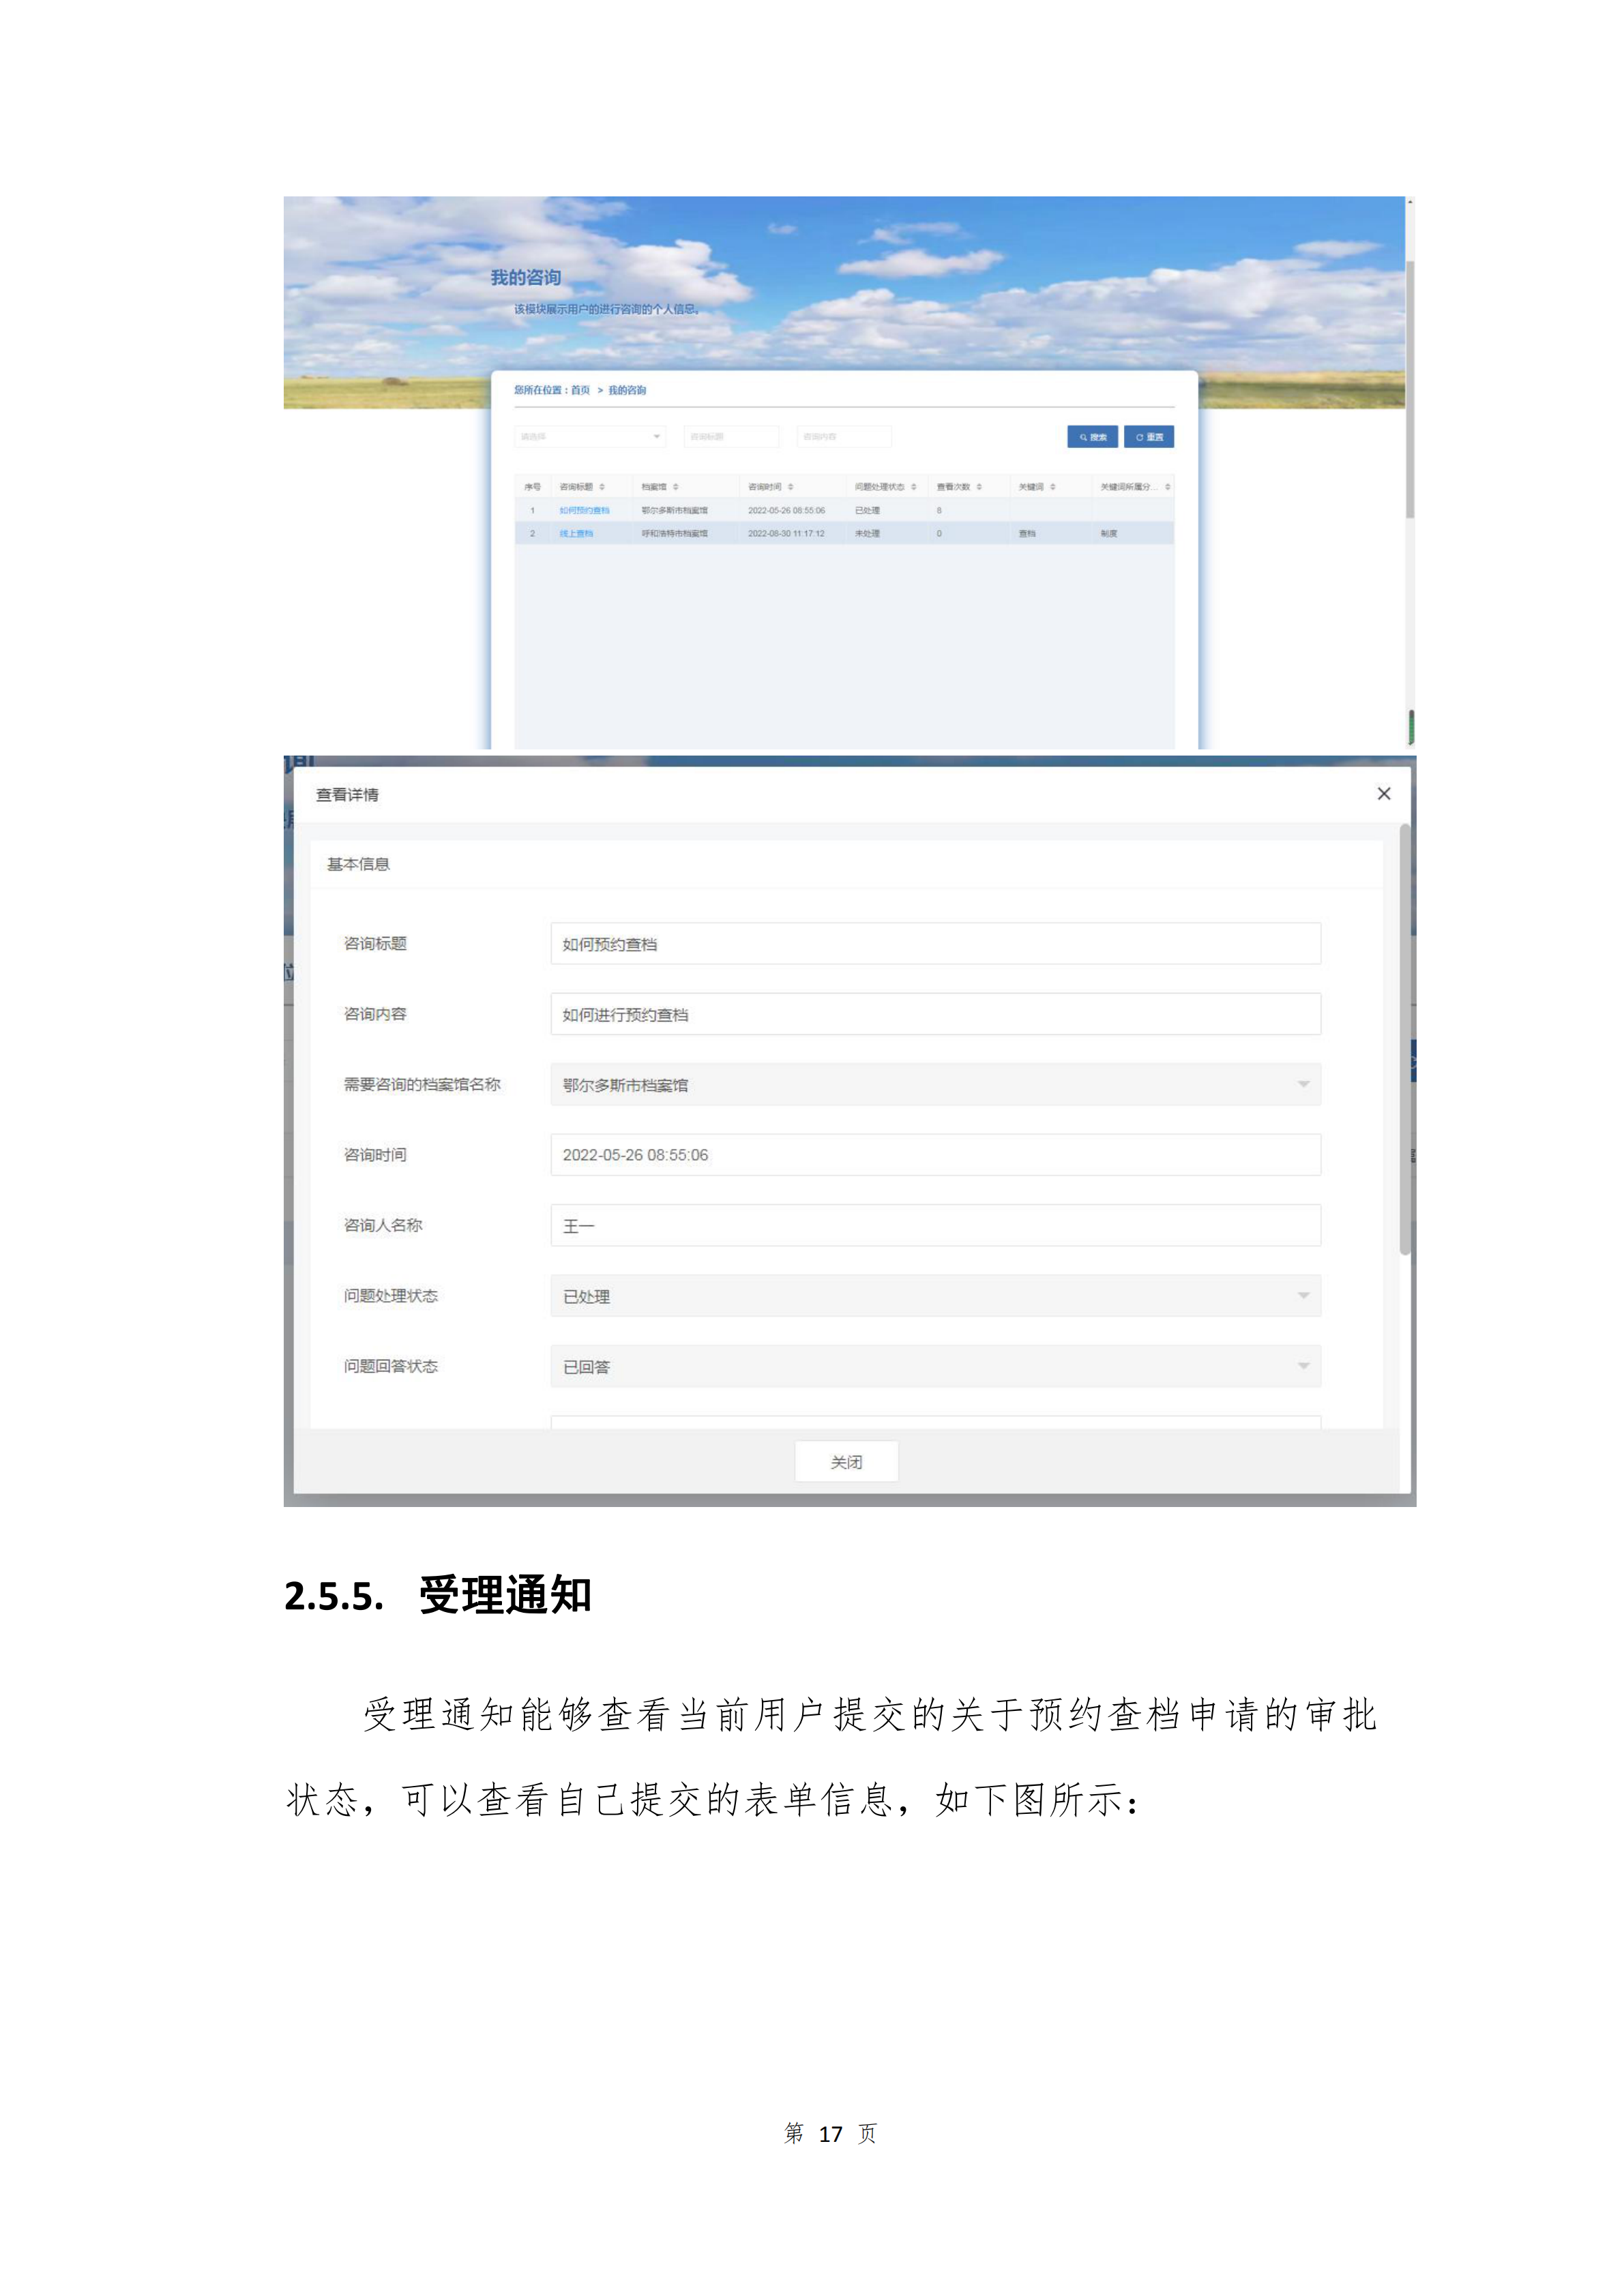
Task: Sort by the 档案馆 column arrows
Action: pos(676,487)
